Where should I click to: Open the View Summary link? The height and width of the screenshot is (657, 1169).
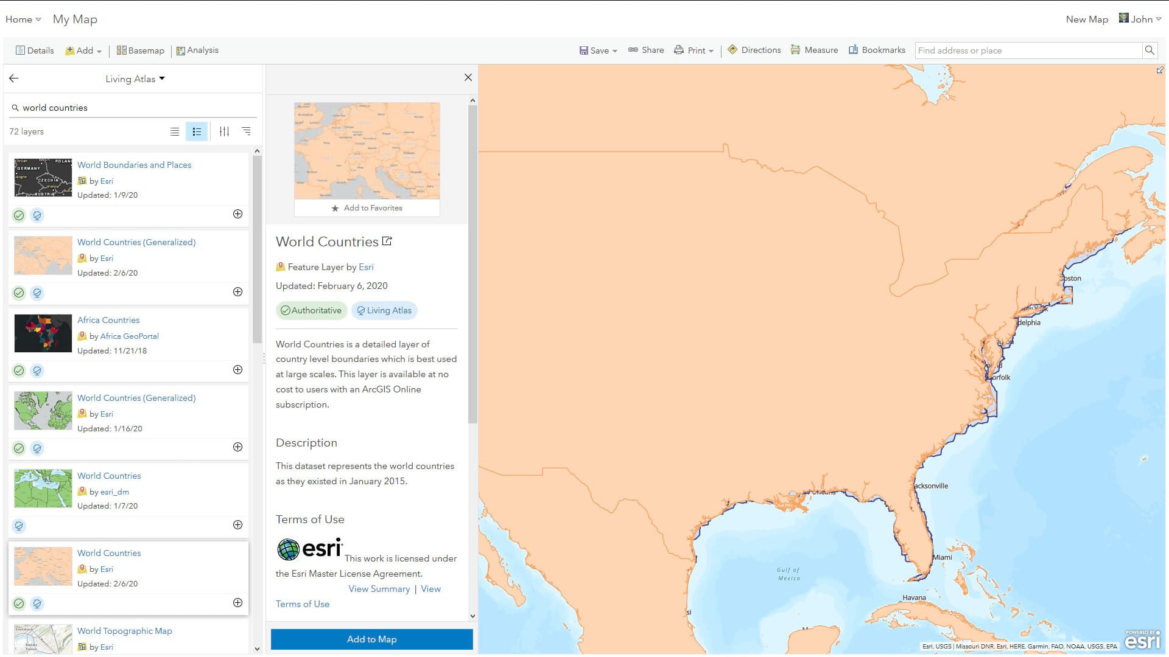(x=379, y=589)
